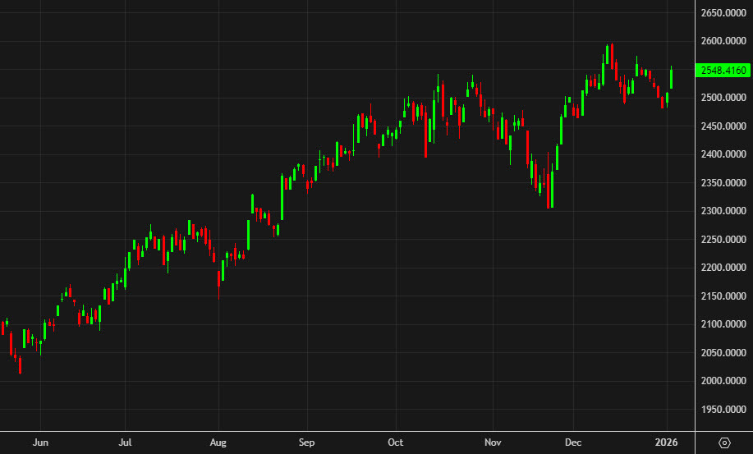This screenshot has height=454, width=753.
Task: Click the 2000.0000 price axis label
Action: coord(723,381)
